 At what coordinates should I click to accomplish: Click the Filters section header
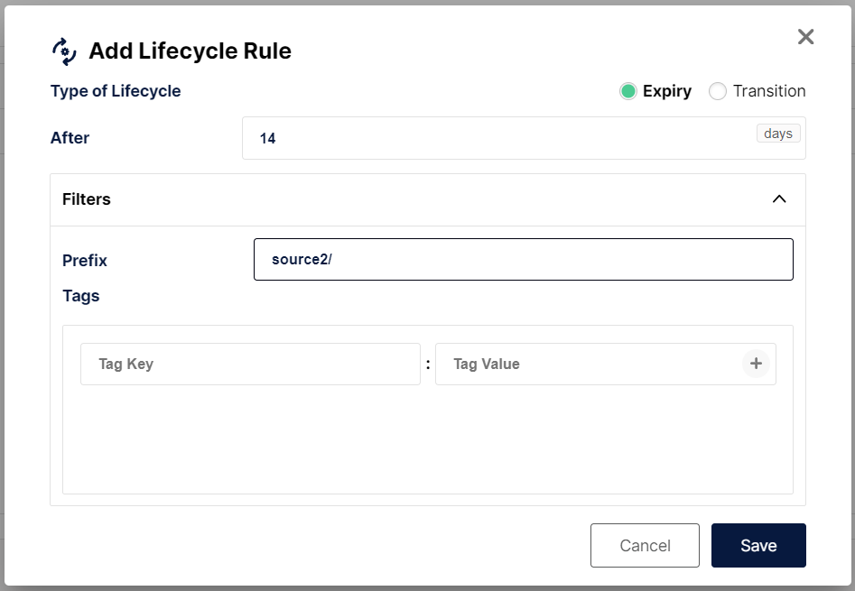tap(87, 199)
